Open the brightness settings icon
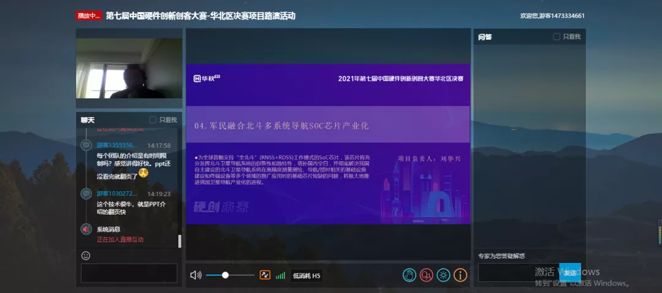The height and width of the screenshot is (293, 662). [x=443, y=275]
